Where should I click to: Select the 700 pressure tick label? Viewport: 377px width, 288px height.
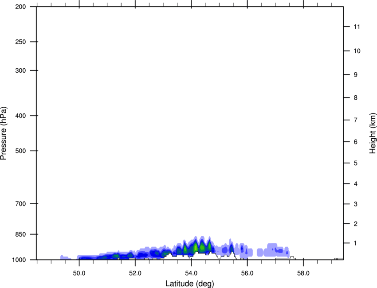coord(20,204)
